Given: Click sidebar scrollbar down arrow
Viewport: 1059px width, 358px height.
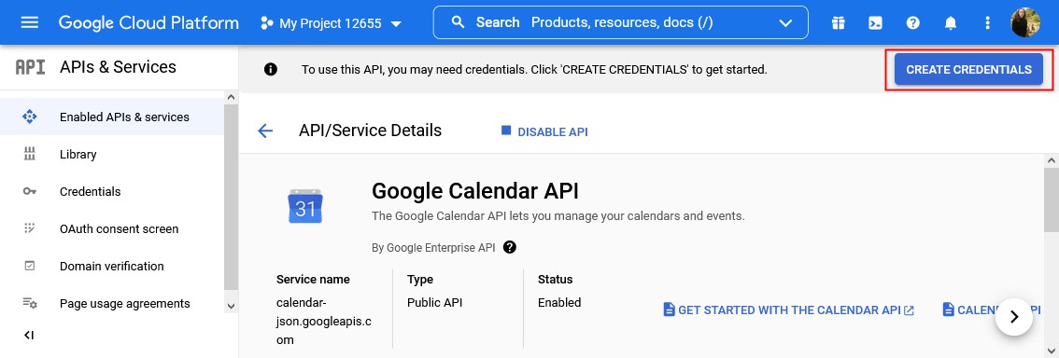Looking at the screenshot, I should point(231,306).
